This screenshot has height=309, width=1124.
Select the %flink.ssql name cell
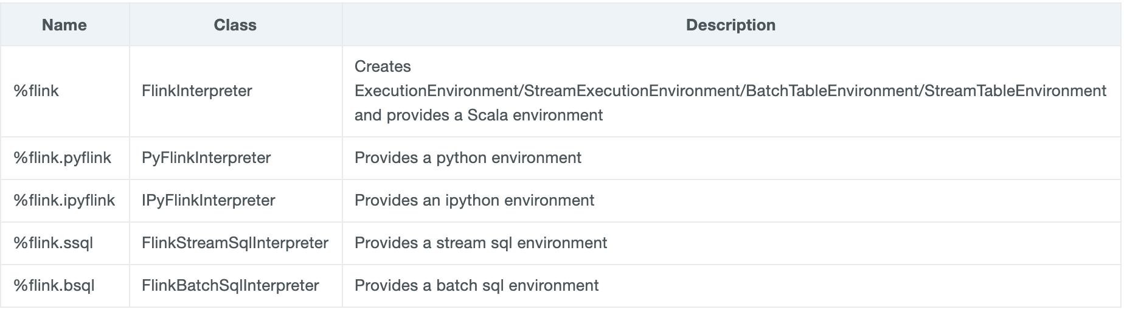(53, 243)
